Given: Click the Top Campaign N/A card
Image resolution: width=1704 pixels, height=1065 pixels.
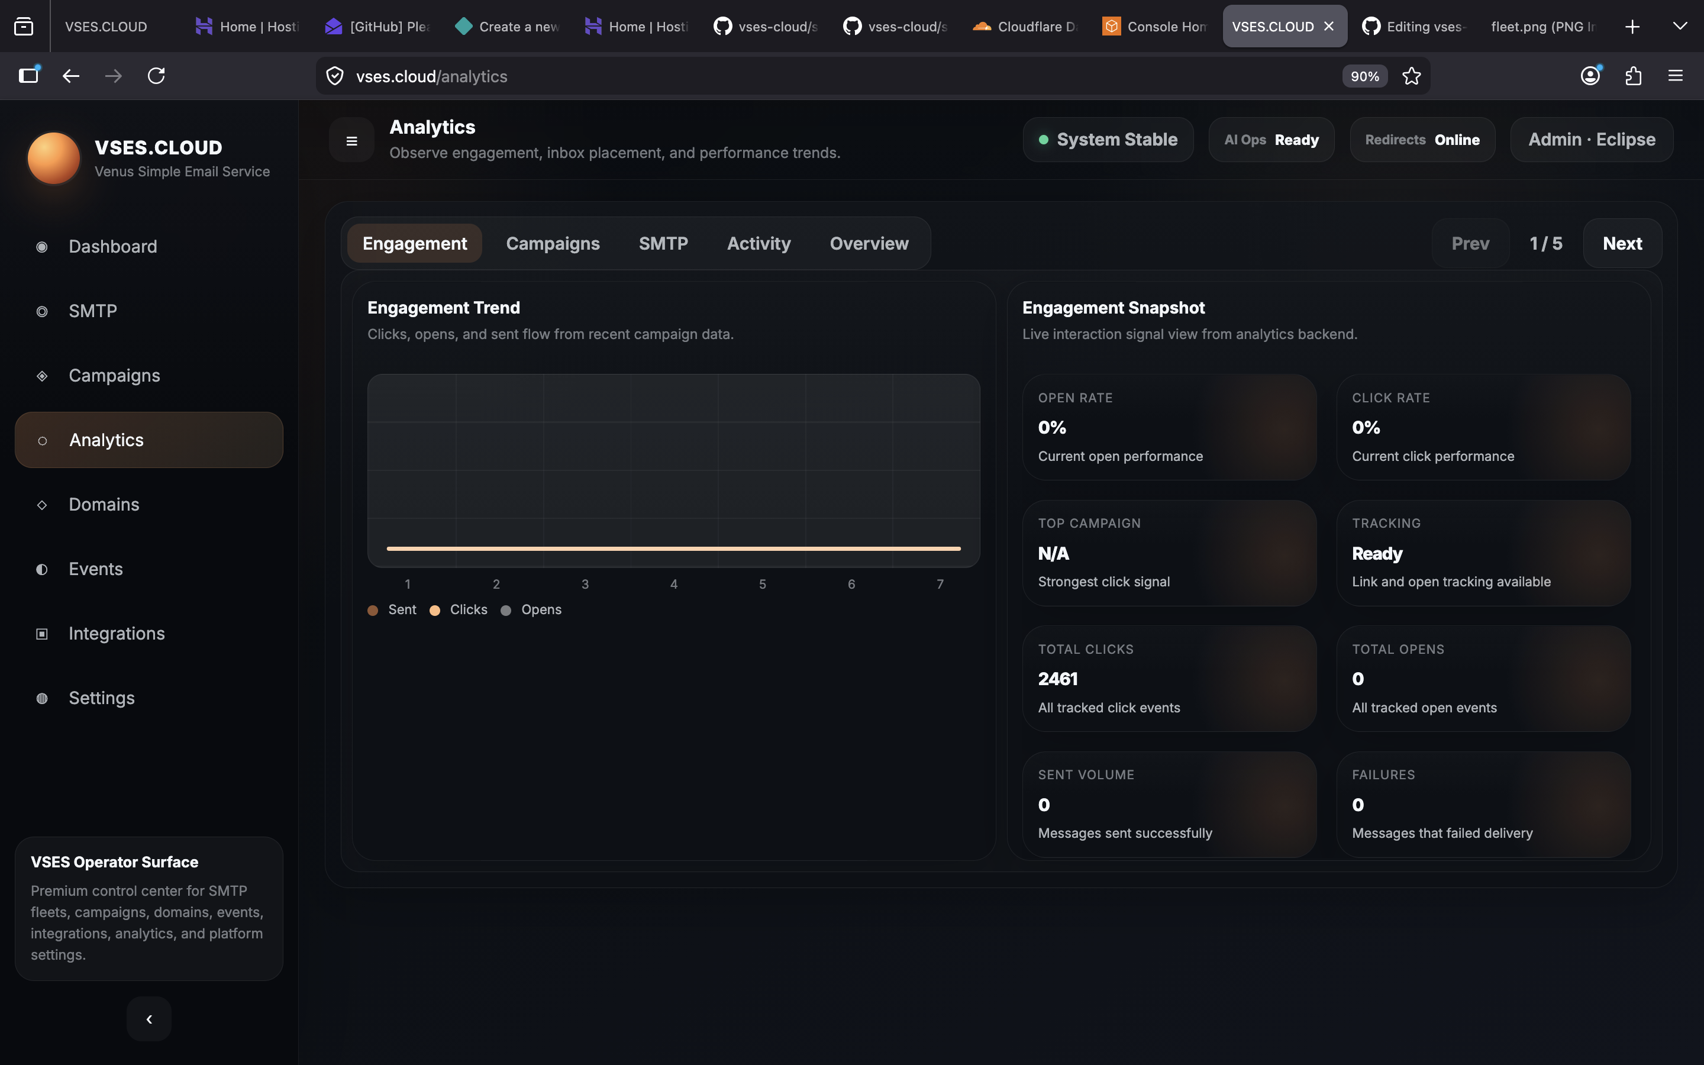Looking at the screenshot, I should pos(1170,553).
